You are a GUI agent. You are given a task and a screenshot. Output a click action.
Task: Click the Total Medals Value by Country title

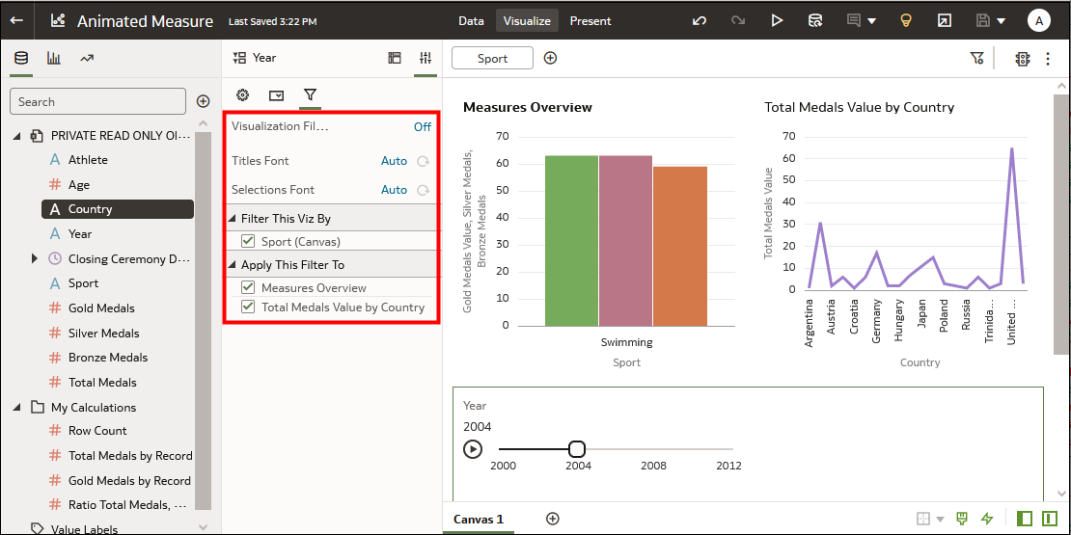point(860,107)
